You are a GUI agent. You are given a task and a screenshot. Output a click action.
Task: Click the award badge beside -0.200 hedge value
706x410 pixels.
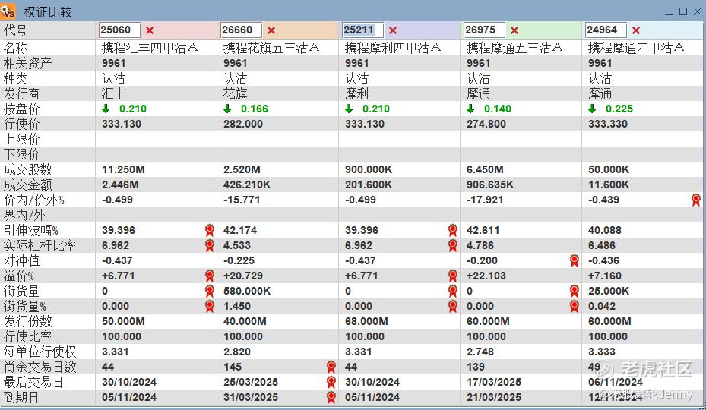click(574, 260)
